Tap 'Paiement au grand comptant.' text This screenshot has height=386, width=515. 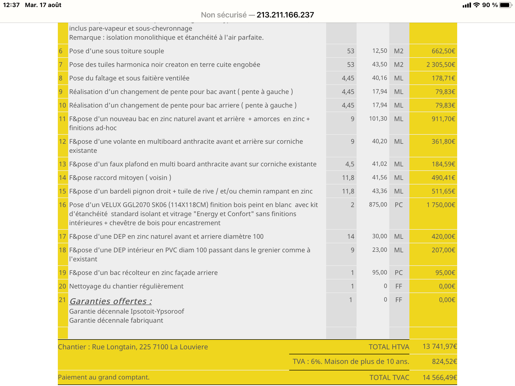coord(104,377)
